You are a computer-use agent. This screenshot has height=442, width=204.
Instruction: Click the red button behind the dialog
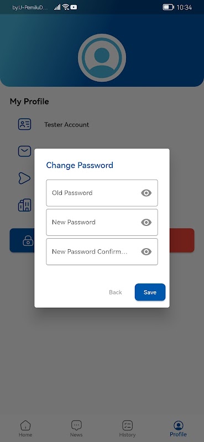pos(182,240)
